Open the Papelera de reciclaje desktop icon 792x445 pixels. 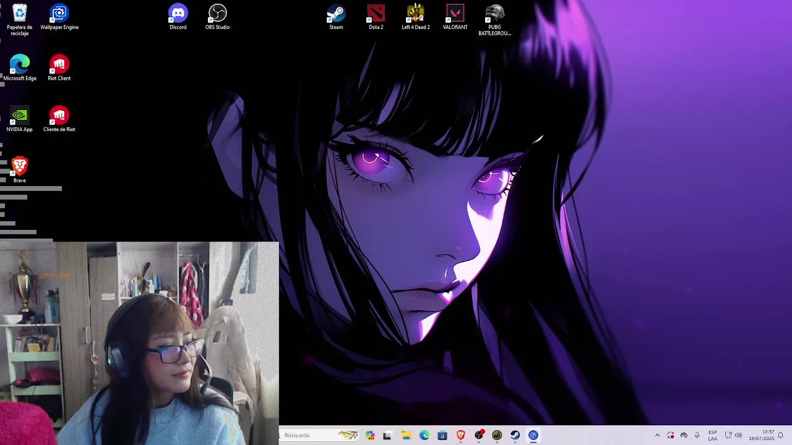click(x=20, y=20)
